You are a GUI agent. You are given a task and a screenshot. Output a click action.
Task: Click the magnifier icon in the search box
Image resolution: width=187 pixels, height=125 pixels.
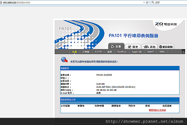[153, 2]
